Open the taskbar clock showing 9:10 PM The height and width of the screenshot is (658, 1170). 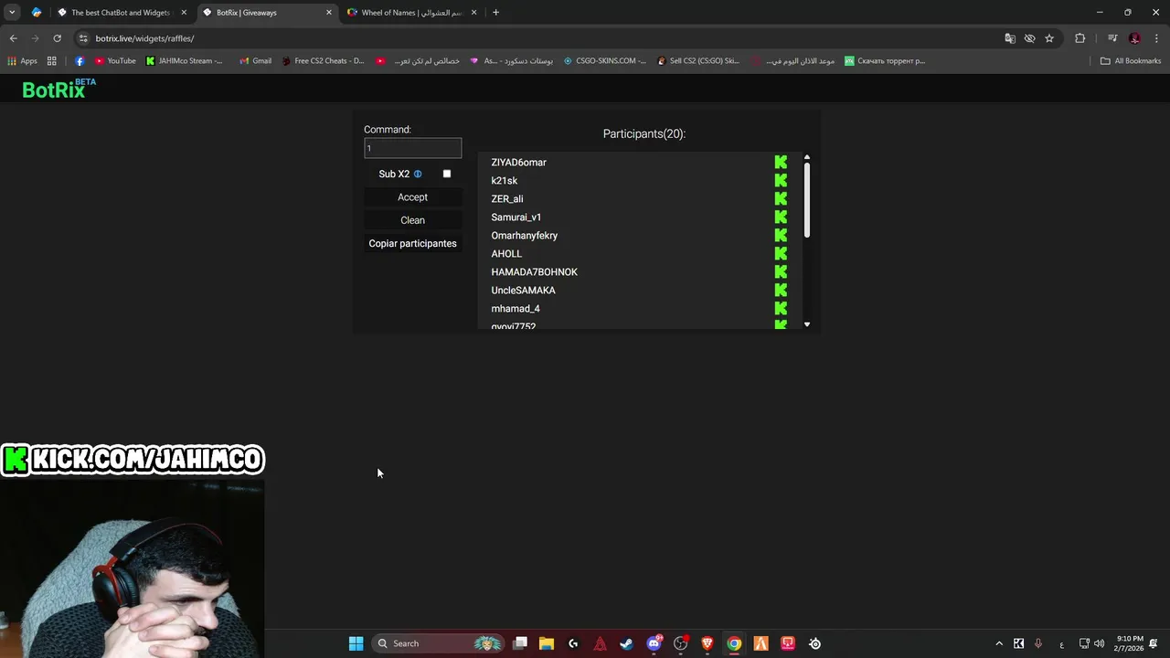coord(1129,643)
